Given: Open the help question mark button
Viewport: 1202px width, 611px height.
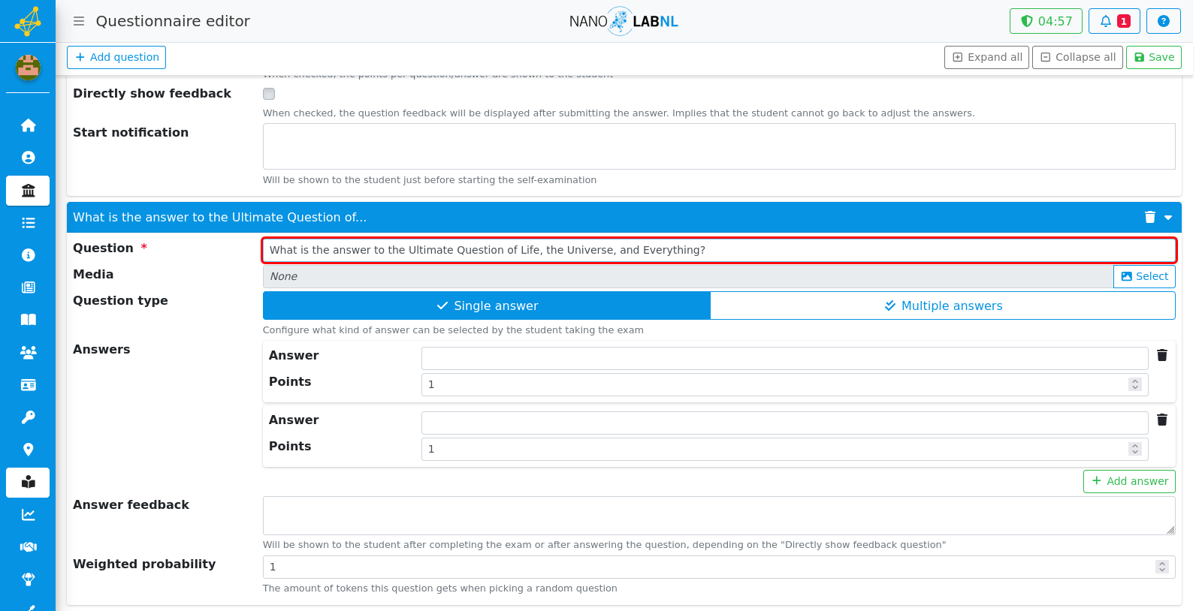Looking at the screenshot, I should tap(1164, 21).
